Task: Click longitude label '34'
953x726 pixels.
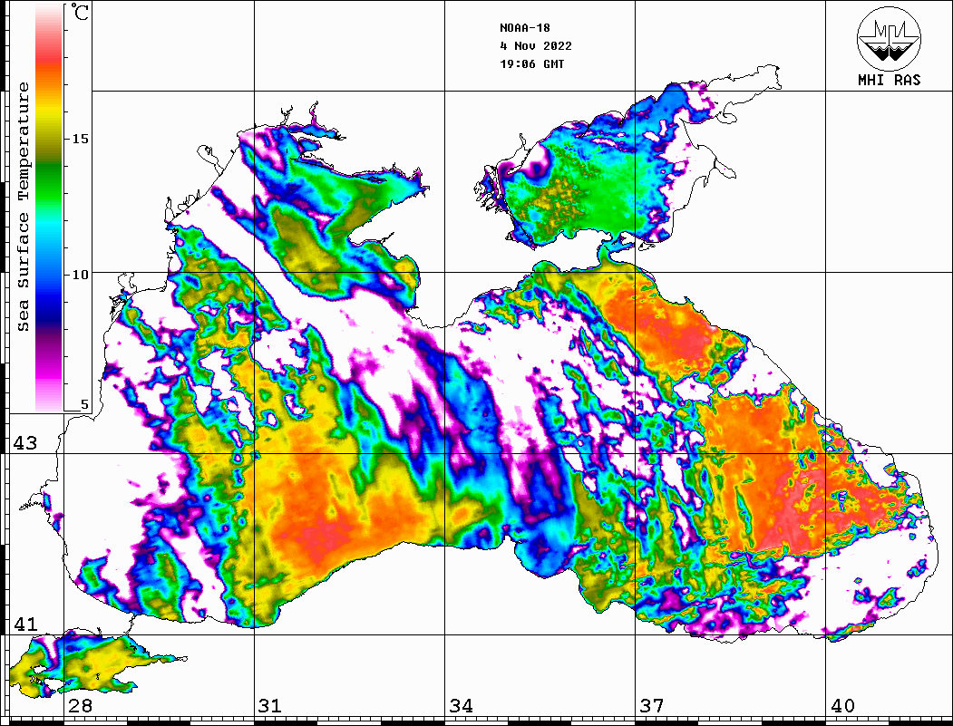Action: (461, 706)
